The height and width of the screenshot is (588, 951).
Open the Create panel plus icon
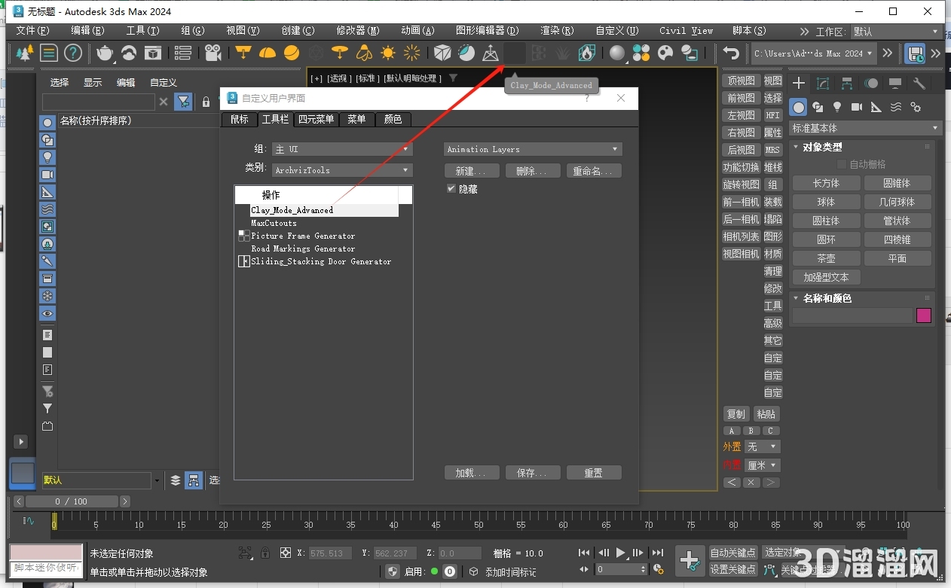click(799, 83)
